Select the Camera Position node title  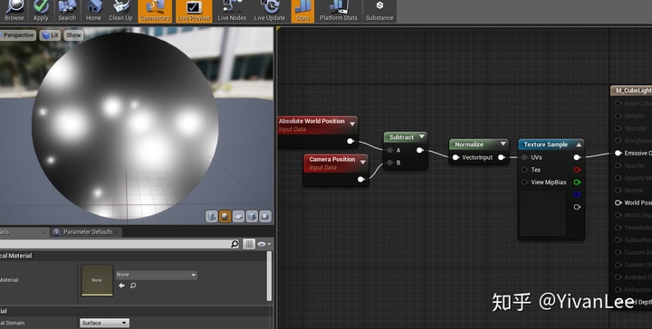(331, 159)
